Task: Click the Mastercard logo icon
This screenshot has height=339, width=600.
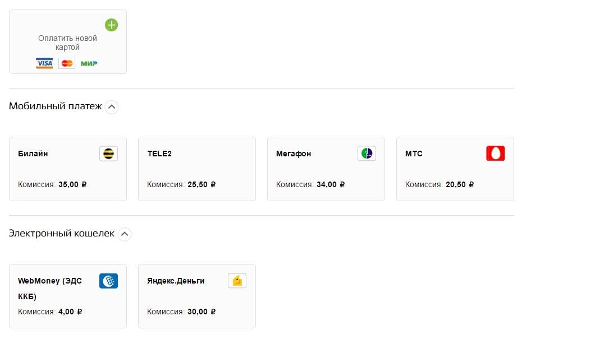Action: [x=67, y=63]
